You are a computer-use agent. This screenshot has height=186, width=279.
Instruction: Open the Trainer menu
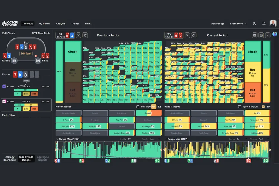click(x=75, y=24)
